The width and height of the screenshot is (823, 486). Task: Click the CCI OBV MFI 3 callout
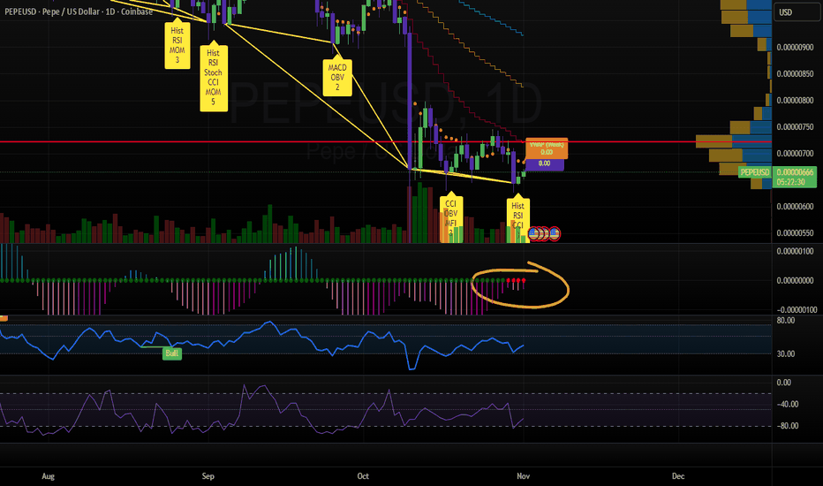point(450,218)
